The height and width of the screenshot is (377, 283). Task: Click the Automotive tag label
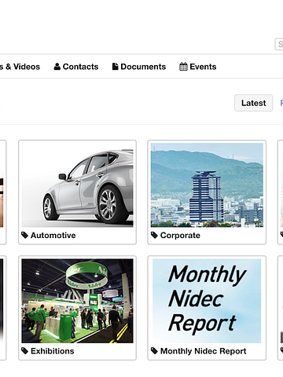53,236
